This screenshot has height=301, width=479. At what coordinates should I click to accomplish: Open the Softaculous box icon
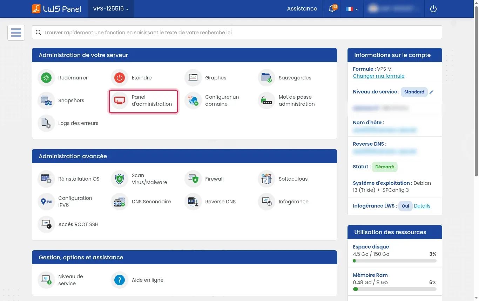(x=267, y=179)
